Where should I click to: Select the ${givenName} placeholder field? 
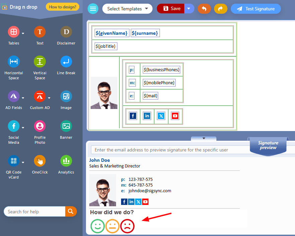click(x=112, y=33)
